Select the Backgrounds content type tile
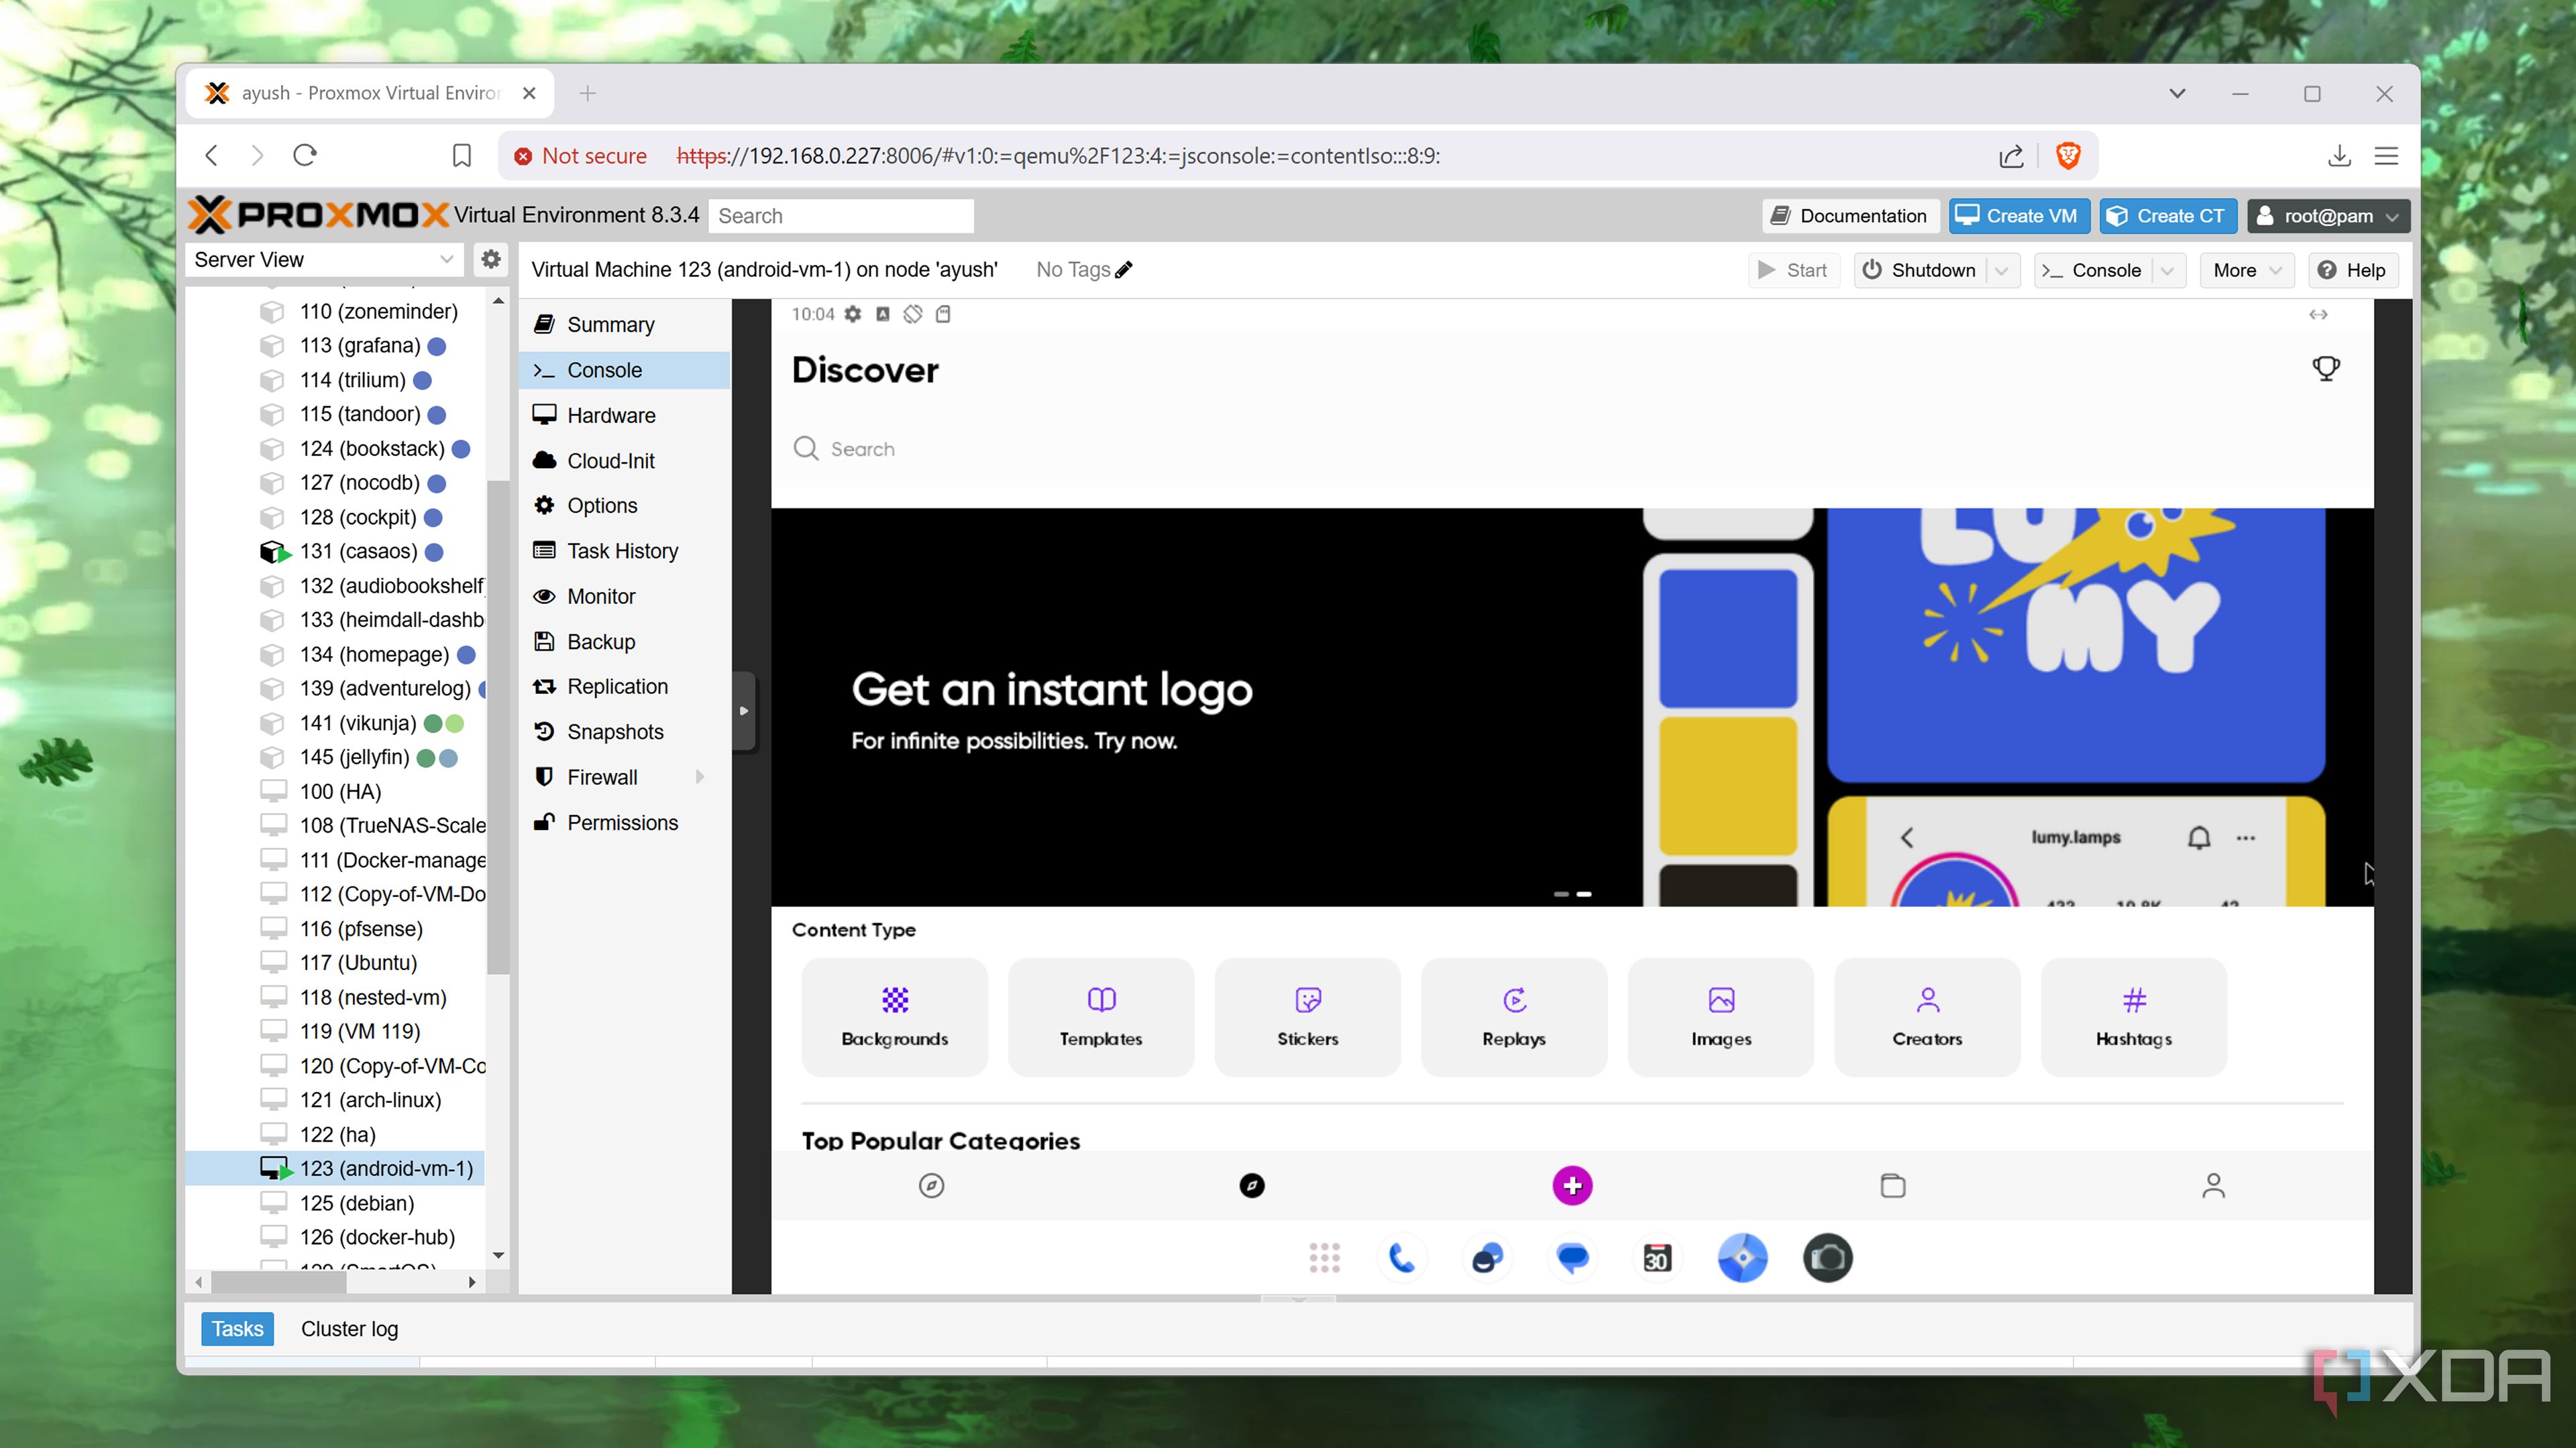 click(x=894, y=1018)
